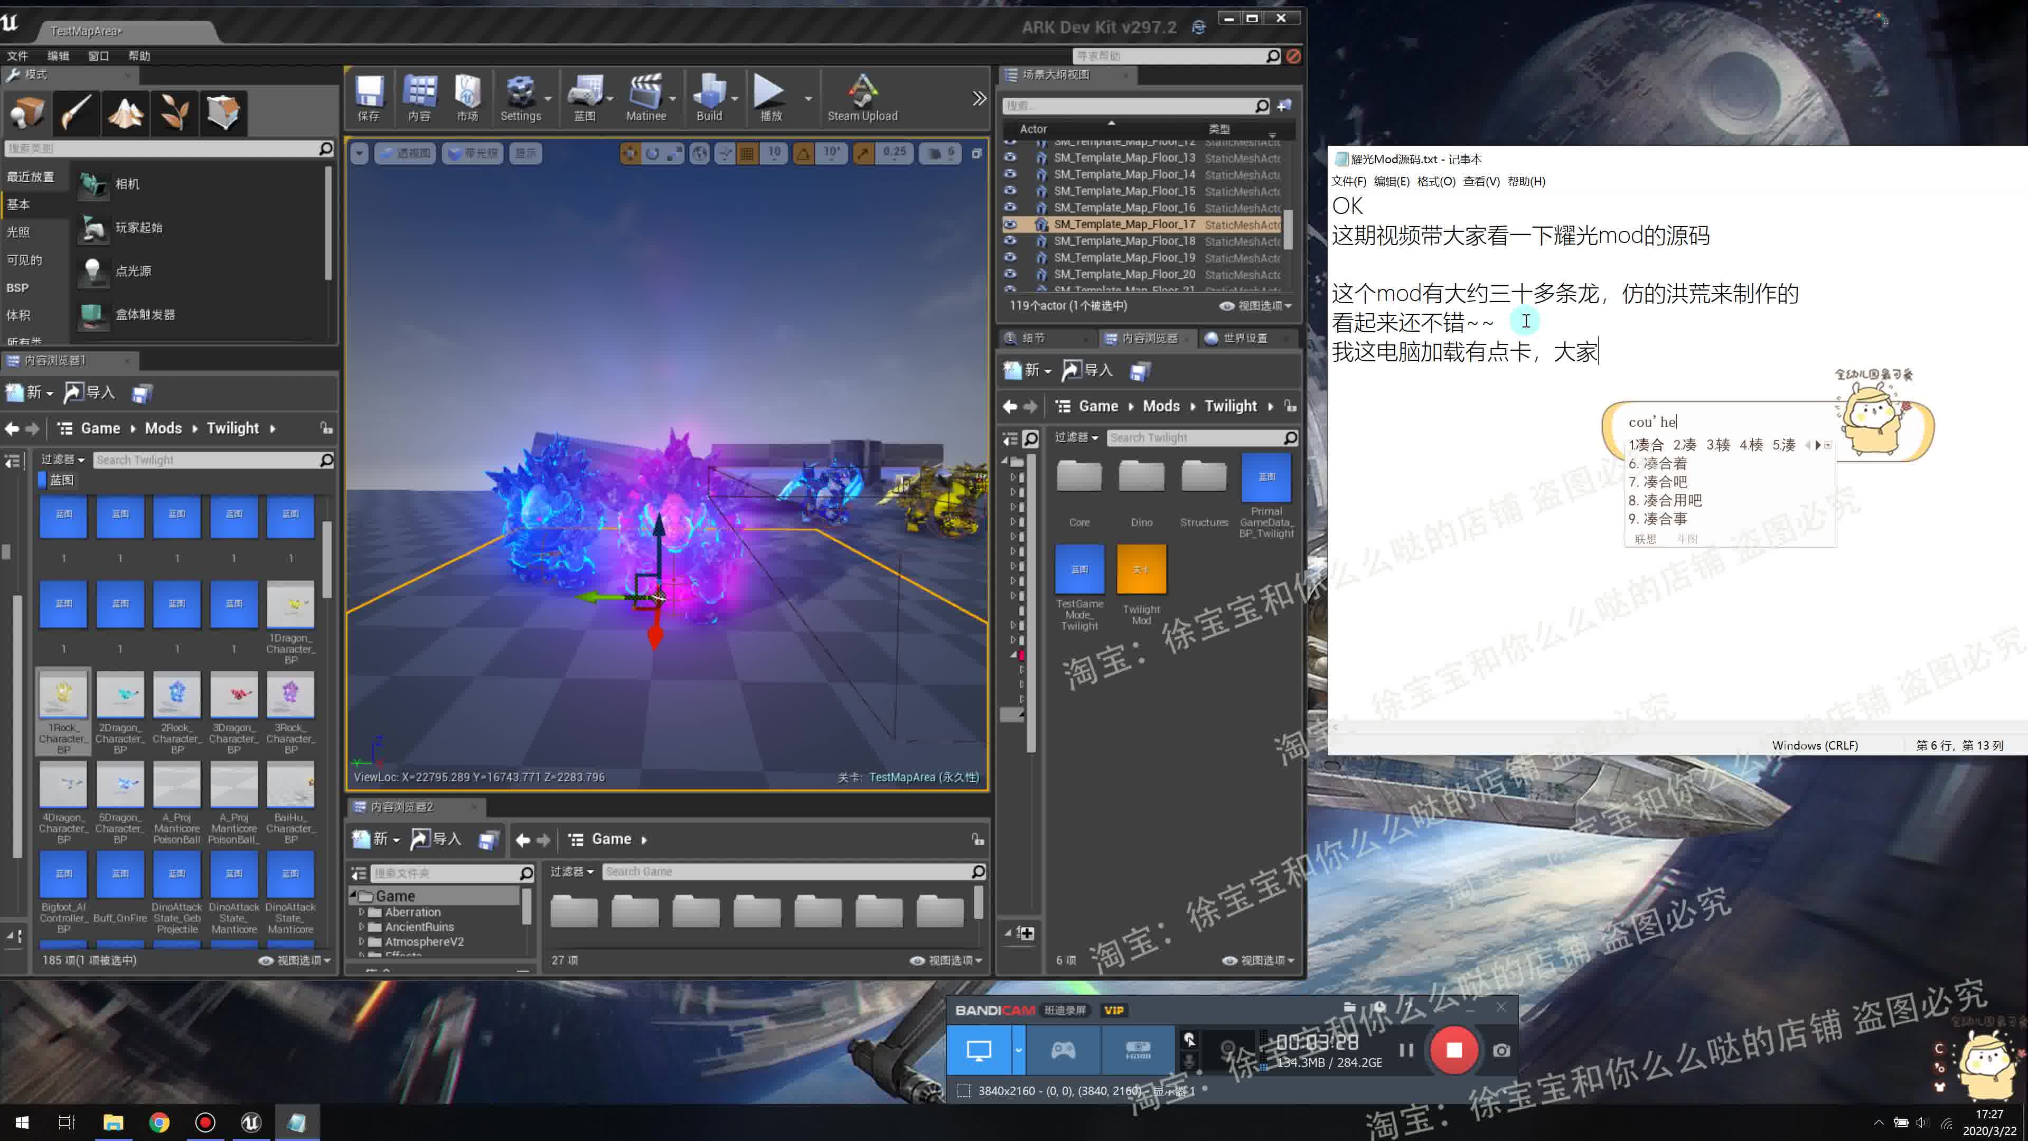Select the Foliage mode icon
2028x1141 pixels.
174,113
